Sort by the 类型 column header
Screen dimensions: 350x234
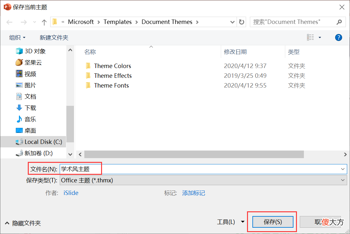point(293,52)
